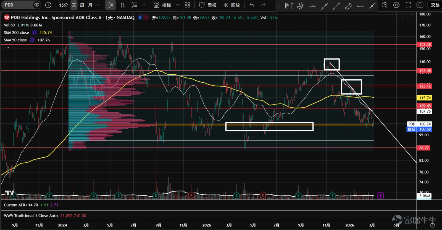Select the ray drawing tool

click(x=372, y=6)
